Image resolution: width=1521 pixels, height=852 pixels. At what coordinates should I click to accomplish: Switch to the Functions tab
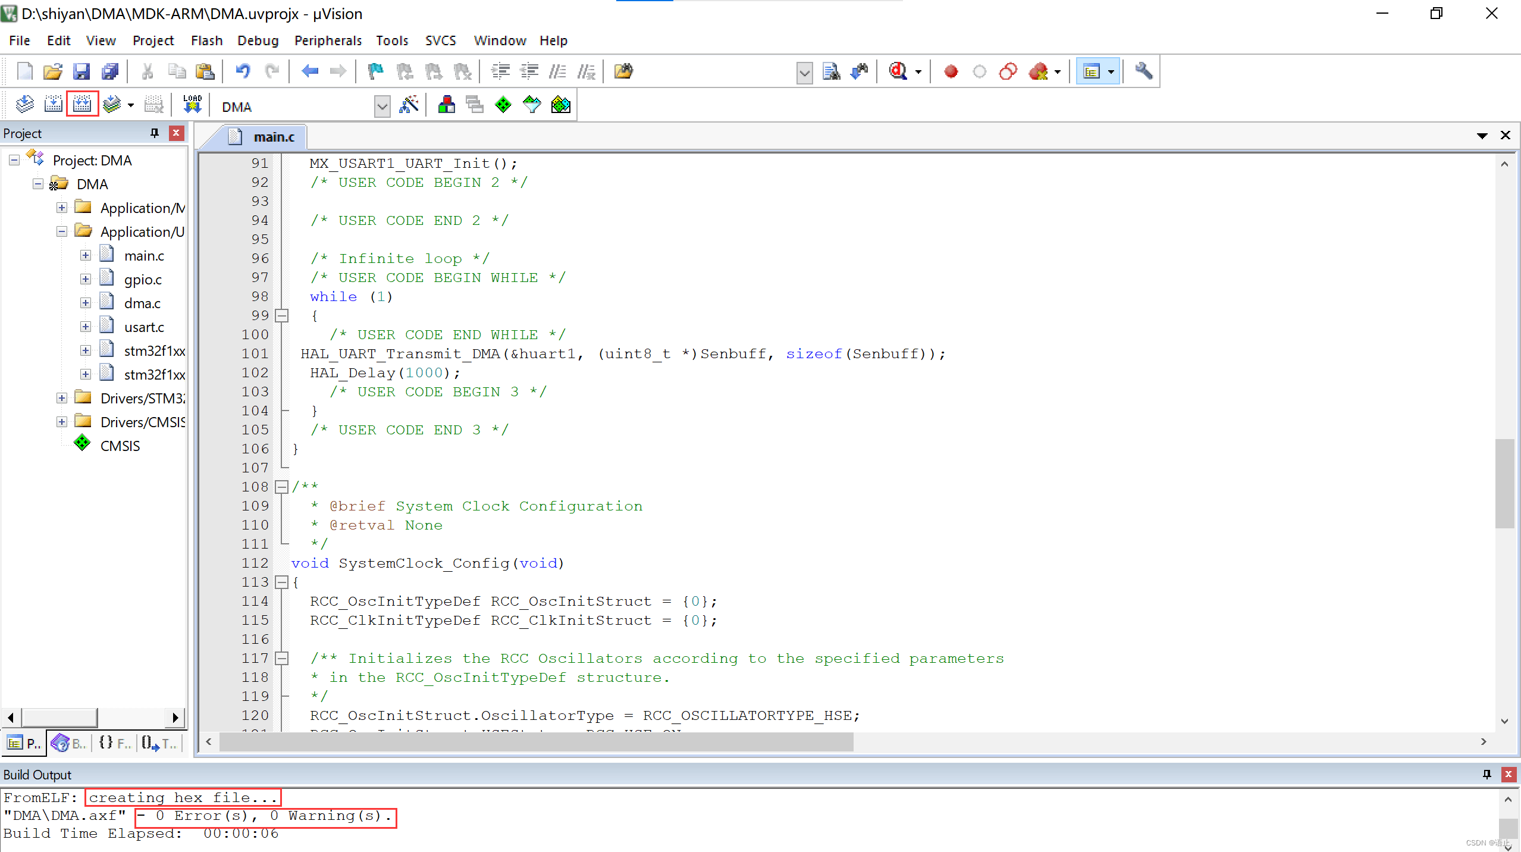click(x=115, y=743)
